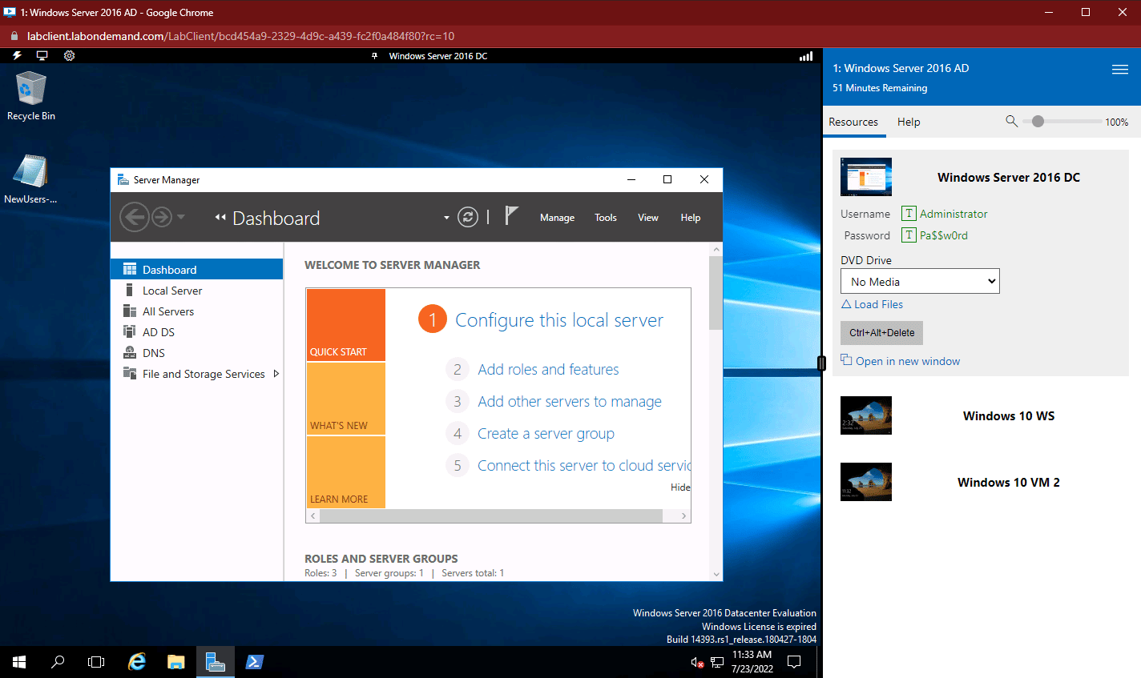Open the DVD Drive No Media dropdown
This screenshot has width=1141, height=678.
(920, 282)
